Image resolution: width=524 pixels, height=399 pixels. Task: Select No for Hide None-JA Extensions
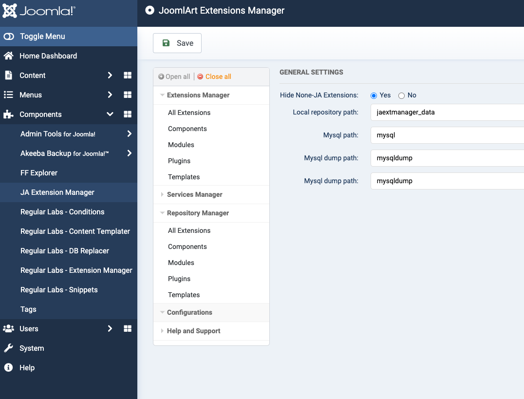[402, 95]
